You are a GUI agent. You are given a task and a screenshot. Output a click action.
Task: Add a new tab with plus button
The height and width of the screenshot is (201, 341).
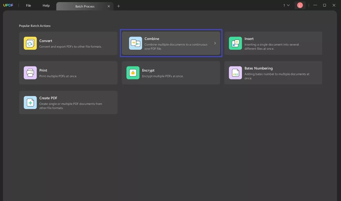click(119, 6)
